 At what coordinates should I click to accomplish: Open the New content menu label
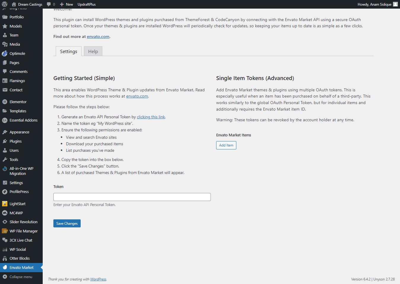click(x=69, y=4)
